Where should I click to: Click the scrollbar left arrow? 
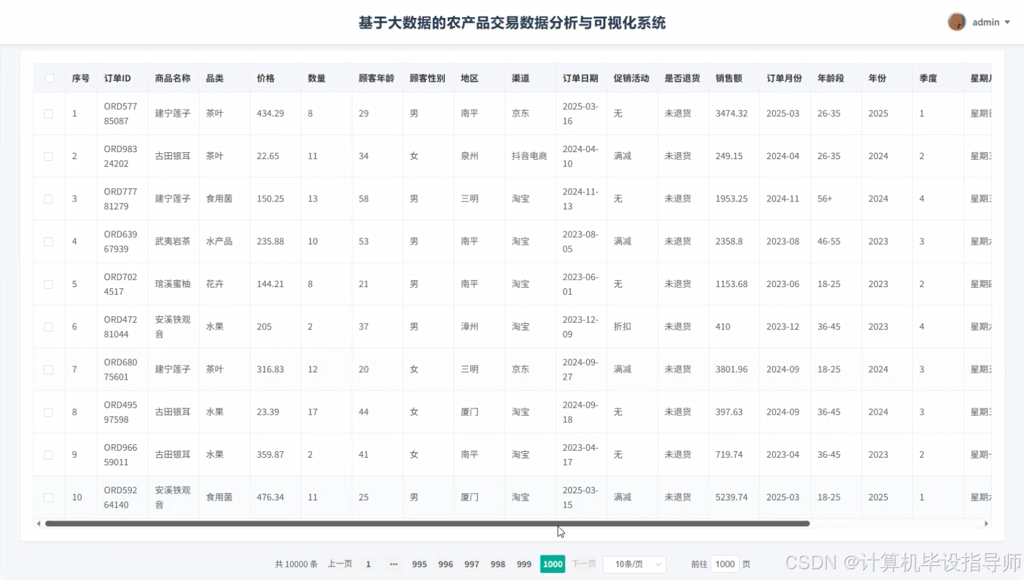click(39, 524)
